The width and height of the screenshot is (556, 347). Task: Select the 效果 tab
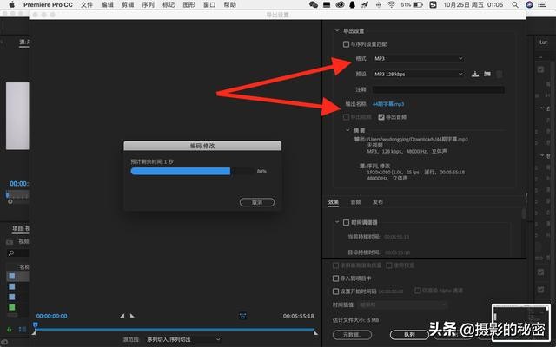pos(334,202)
